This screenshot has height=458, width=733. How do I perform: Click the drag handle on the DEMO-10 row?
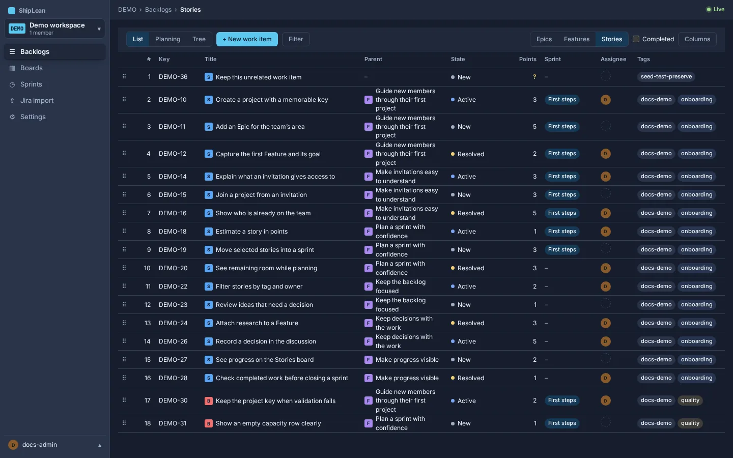point(124,99)
